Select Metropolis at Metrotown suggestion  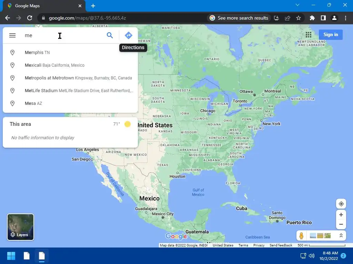[70, 78]
